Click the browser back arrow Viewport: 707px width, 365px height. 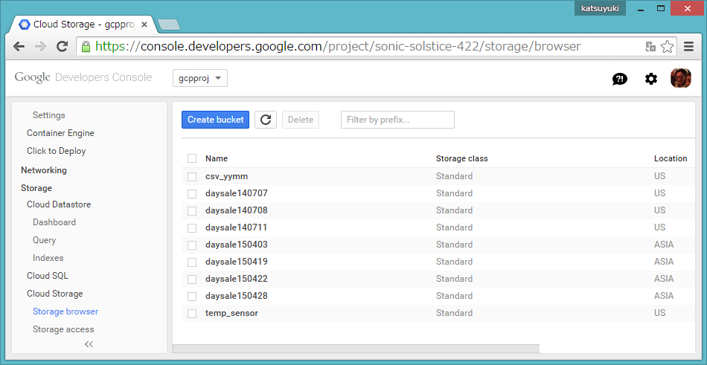click(x=19, y=46)
